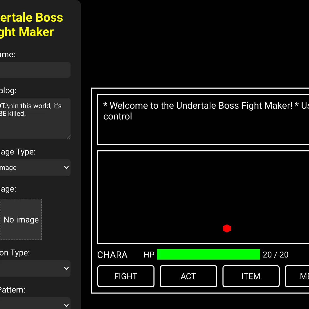Select the ACT button

coord(188,276)
